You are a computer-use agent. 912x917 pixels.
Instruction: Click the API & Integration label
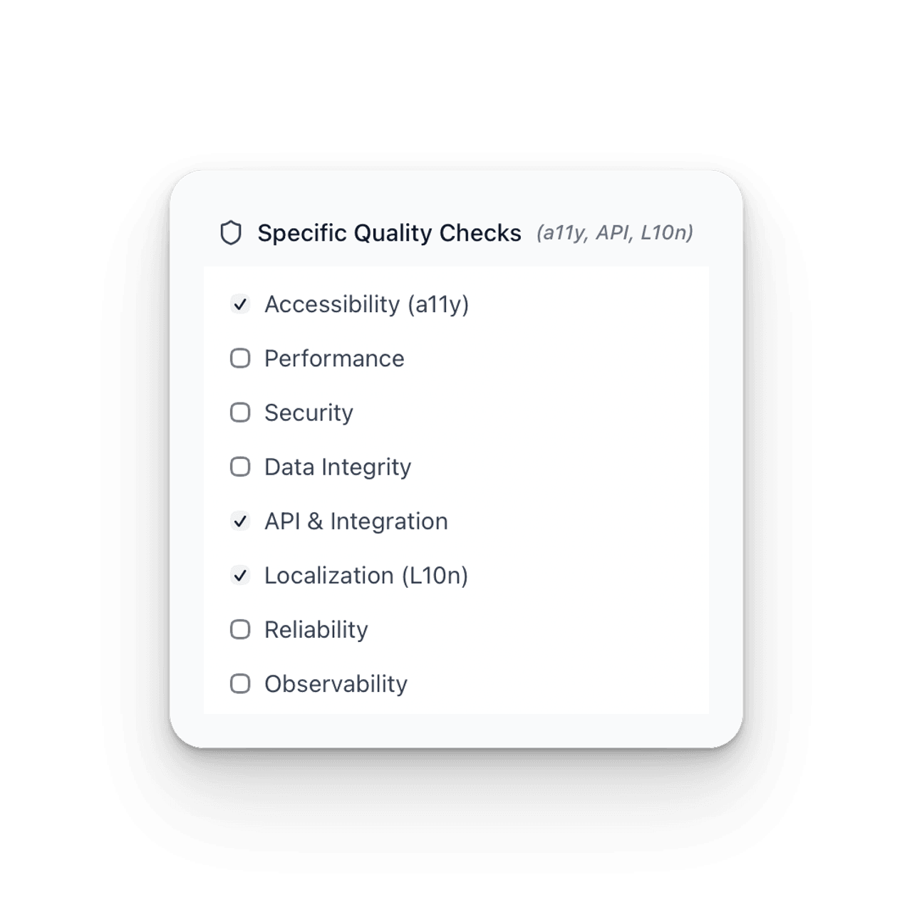coord(355,521)
